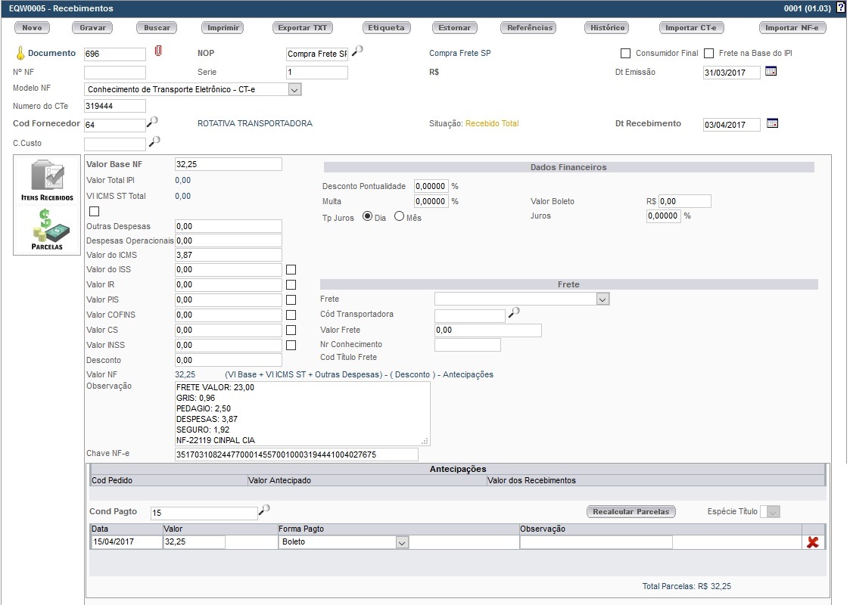Expand the Modelo NF dropdown

click(x=294, y=89)
